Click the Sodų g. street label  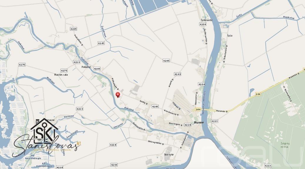click(x=144, y=102)
